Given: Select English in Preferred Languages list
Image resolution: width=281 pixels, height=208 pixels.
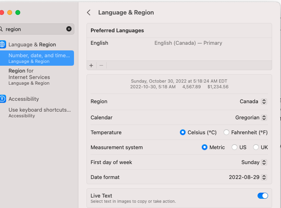Looking at the screenshot, I should (x=99, y=43).
